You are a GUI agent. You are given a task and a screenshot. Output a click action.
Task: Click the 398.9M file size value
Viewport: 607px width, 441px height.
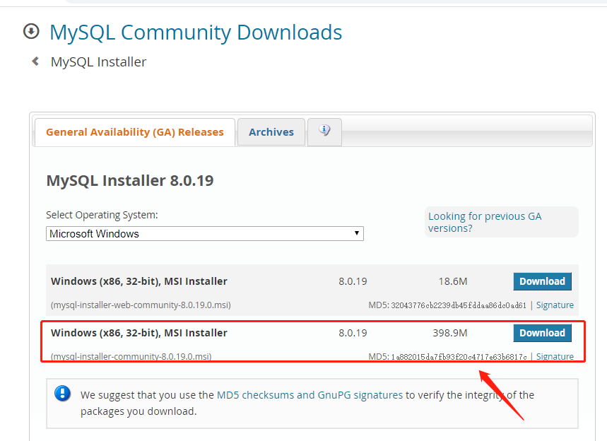pos(450,333)
